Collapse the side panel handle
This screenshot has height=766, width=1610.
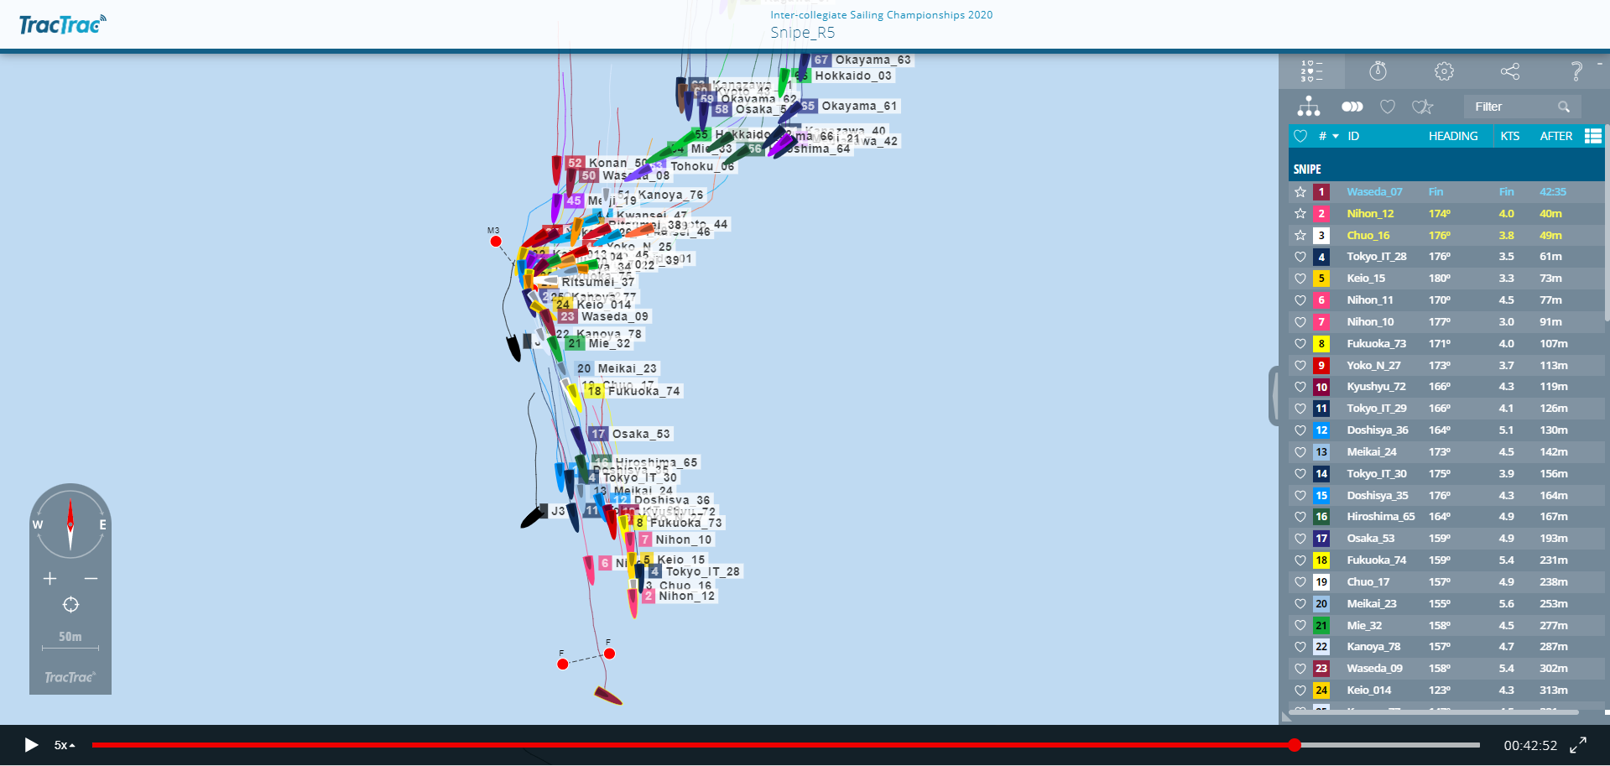click(1274, 394)
